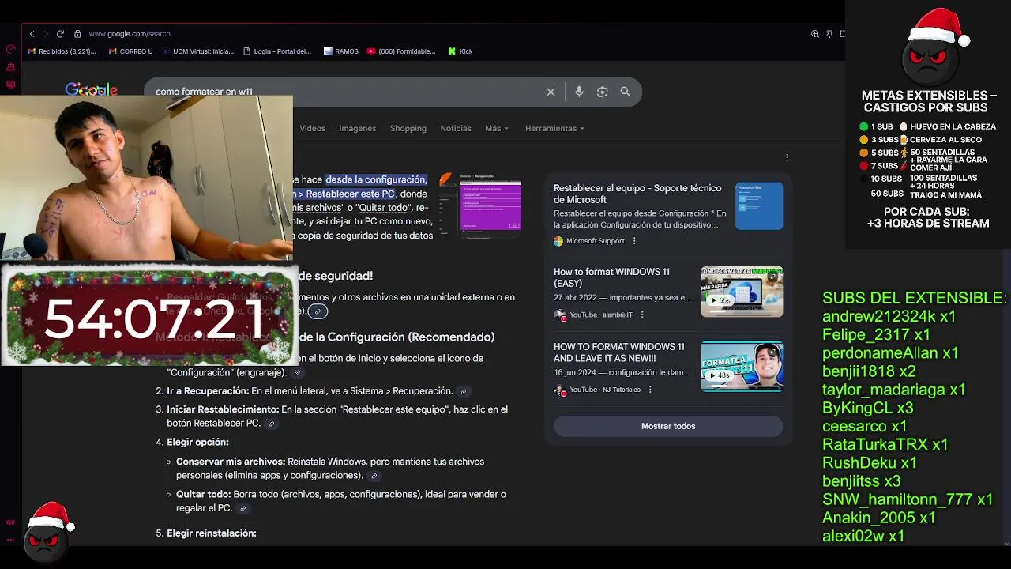1011x569 pixels.
Task: Switch to the Shopping results tab
Action: point(408,128)
